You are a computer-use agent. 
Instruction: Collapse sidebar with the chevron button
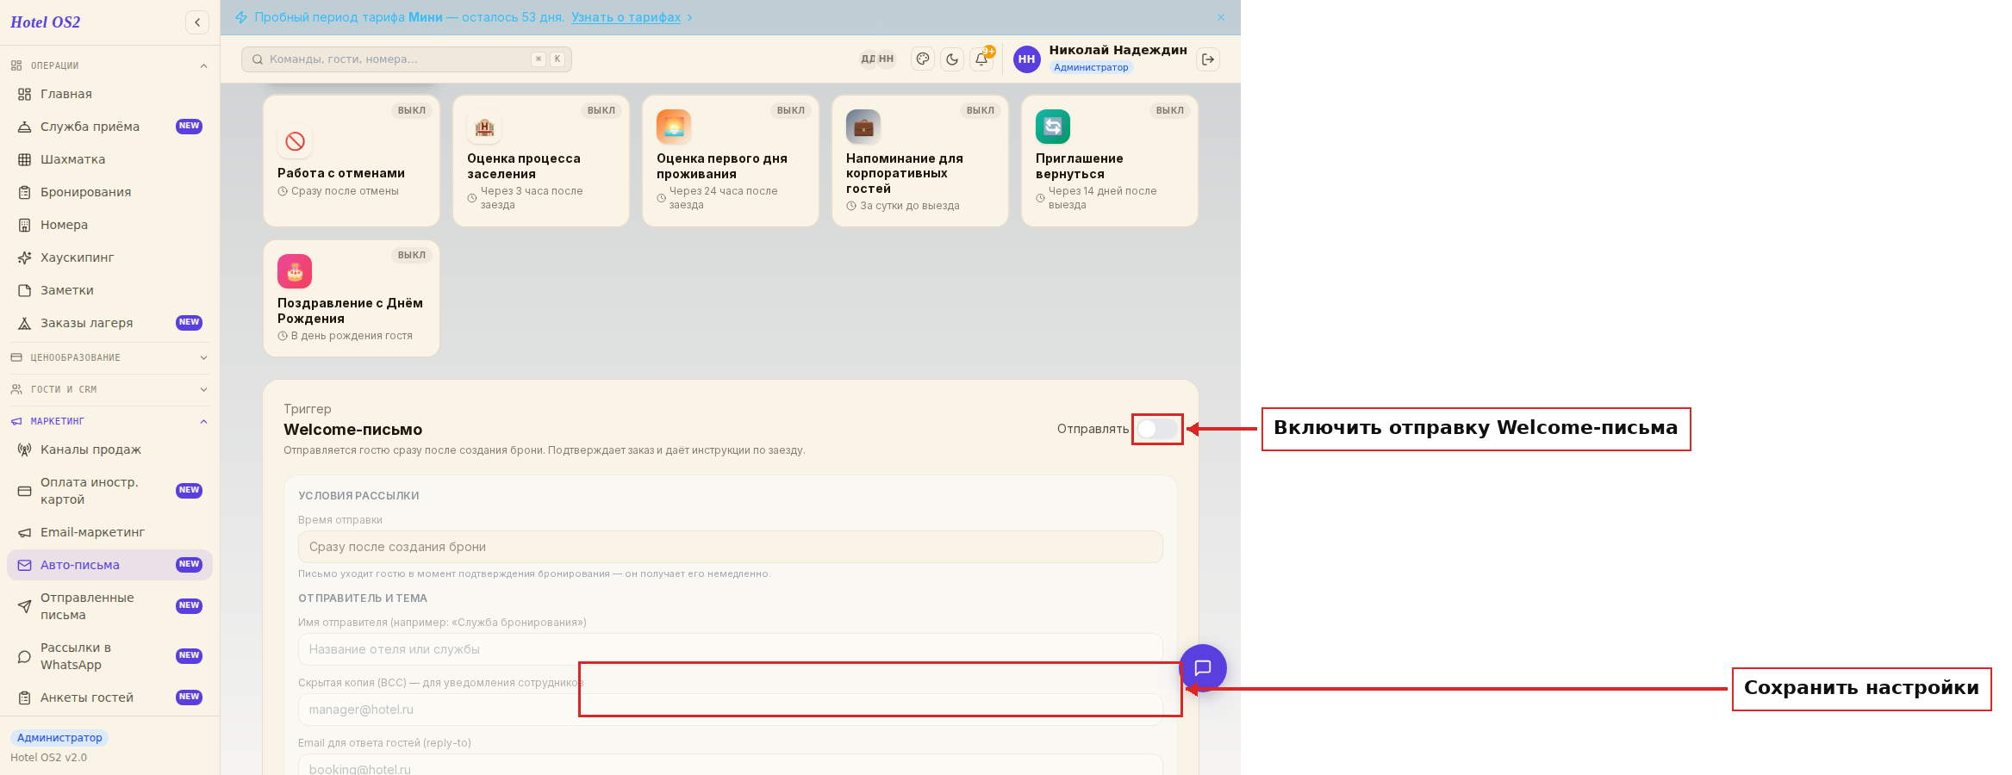pyautogui.click(x=197, y=22)
